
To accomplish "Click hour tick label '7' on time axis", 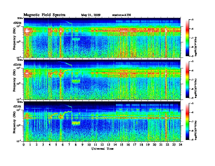I will (69, 145).
